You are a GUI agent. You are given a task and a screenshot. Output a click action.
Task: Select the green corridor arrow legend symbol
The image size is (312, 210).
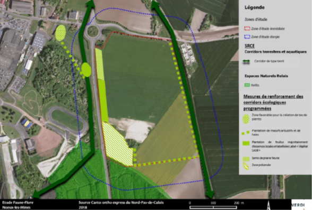(246, 62)
